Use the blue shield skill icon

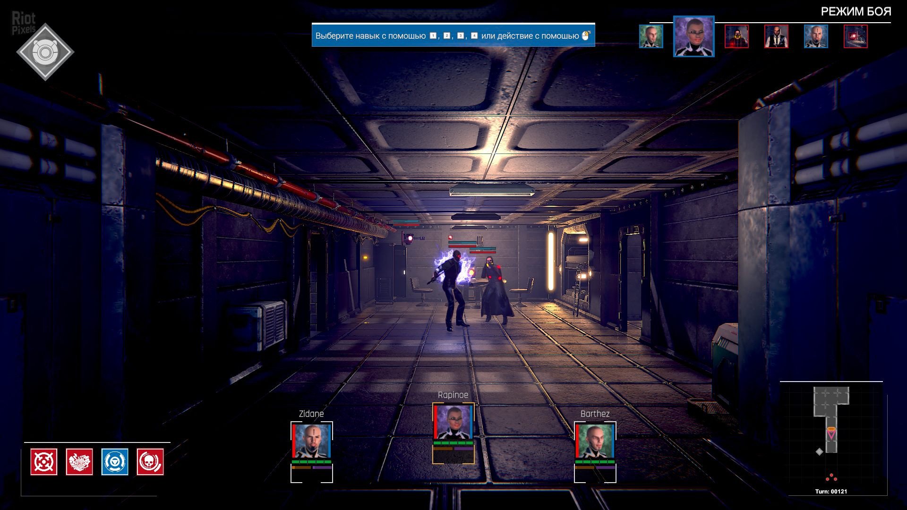115,461
